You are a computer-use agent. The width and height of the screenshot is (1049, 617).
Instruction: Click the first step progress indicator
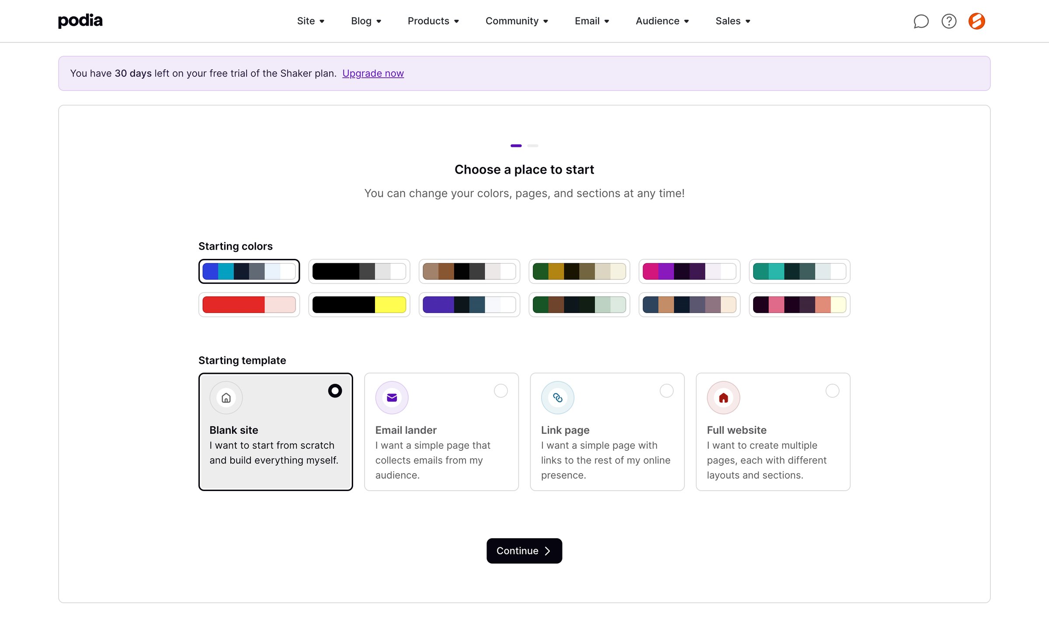point(516,146)
